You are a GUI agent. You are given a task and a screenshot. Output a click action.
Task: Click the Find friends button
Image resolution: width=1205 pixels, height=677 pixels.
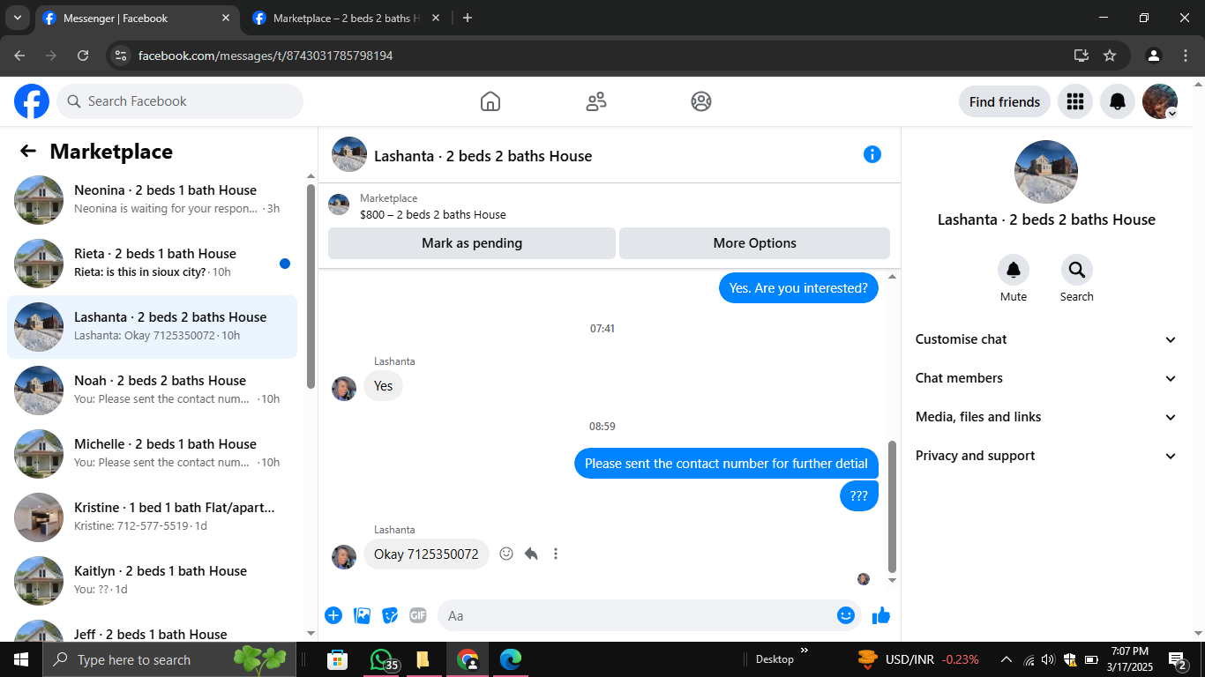(1005, 101)
